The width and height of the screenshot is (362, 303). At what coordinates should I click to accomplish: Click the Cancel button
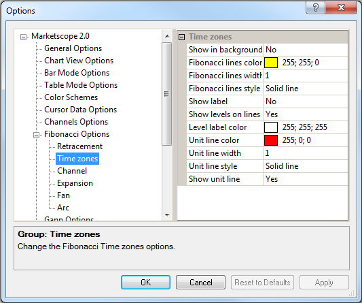200,282
